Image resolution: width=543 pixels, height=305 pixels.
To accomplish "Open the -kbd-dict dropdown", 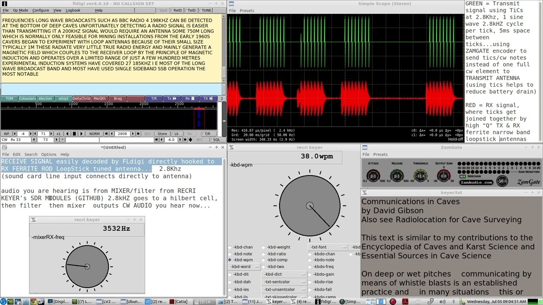I will pos(285,274).
